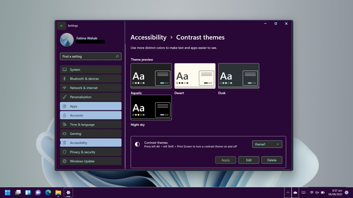This screenshot has width=353, height=198.
Task: Click the Edit theme button
Action: [x=249, y=160]
